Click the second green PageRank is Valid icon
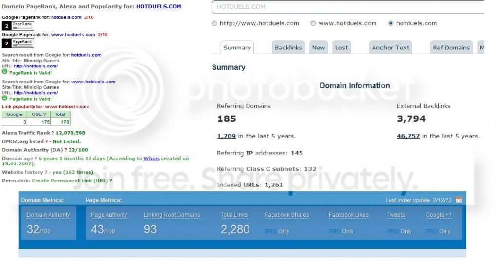 [x=4, y=98]
